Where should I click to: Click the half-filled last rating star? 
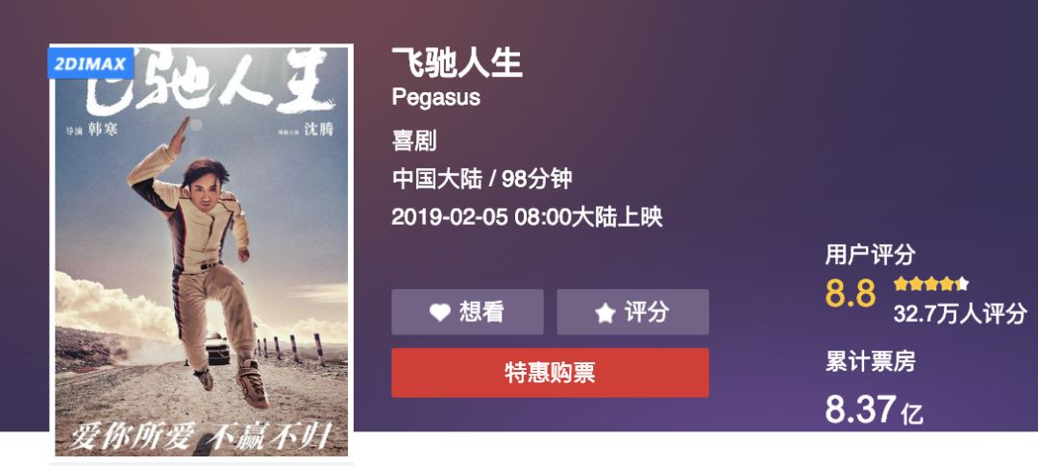click(962, 284)
